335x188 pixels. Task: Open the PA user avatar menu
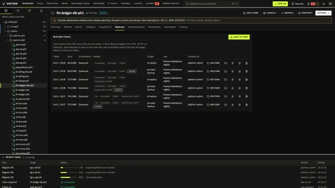330,4
